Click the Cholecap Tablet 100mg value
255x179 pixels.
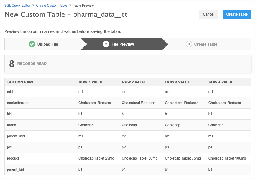point(227,158)
